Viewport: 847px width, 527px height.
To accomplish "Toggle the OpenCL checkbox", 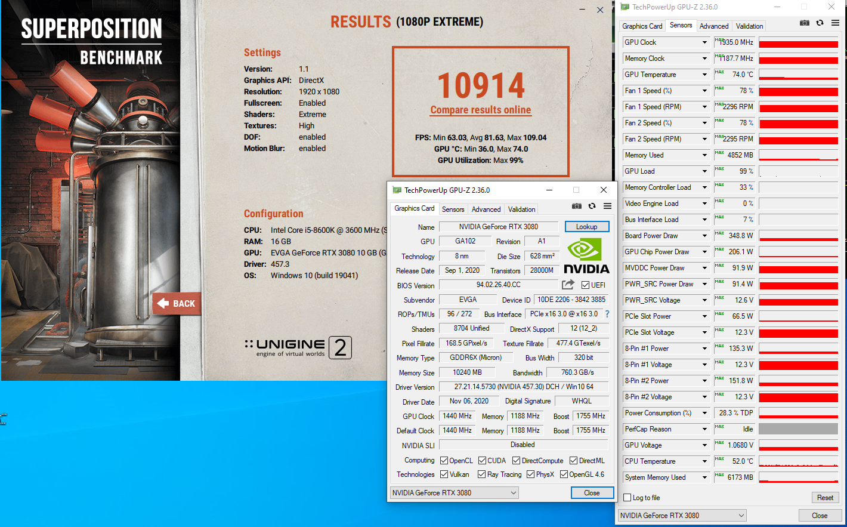I will coord(444,461).
